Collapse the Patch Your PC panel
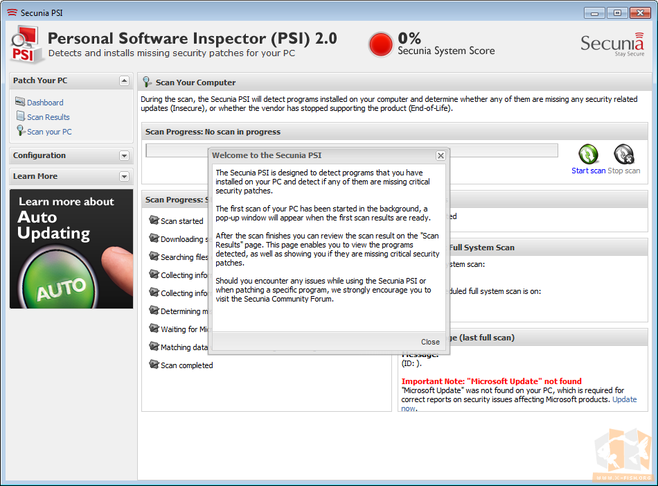The width and height of the screenshot is (658, 486). pos(124,80)
